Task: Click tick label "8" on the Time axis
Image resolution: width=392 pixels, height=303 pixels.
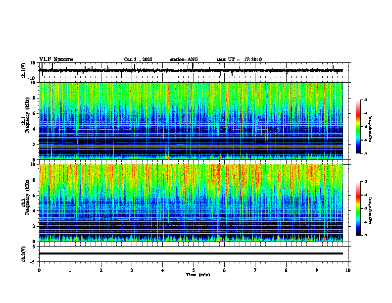Action: [286, 270]
